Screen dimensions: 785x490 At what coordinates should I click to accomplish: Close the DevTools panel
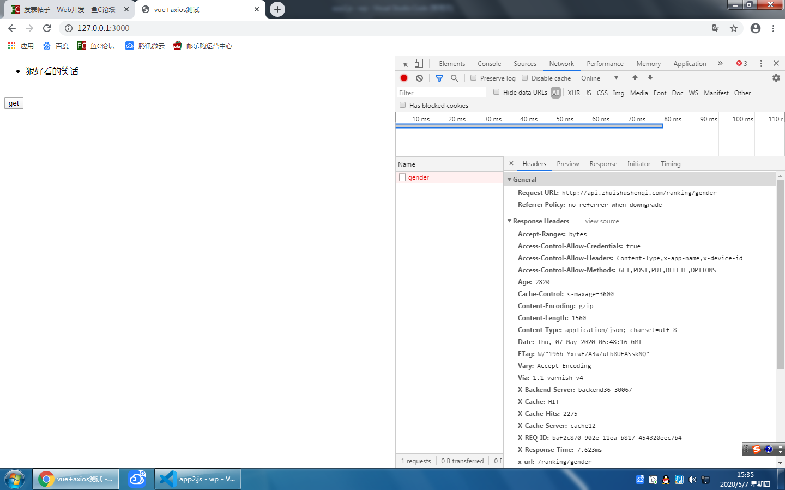776,63
